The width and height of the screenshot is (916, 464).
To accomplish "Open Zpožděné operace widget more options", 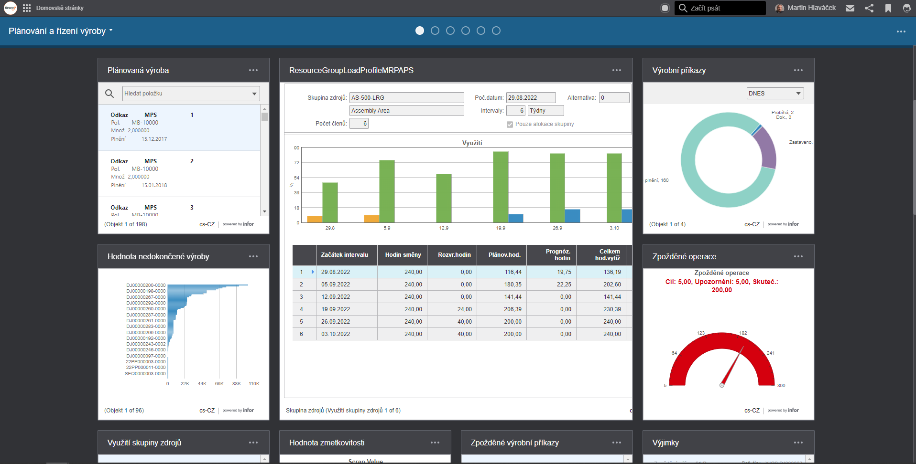I will (798, 256).
